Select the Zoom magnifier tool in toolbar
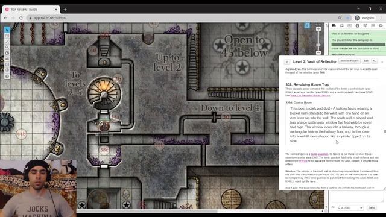This screenshot has width=386, height=217. 7,47
